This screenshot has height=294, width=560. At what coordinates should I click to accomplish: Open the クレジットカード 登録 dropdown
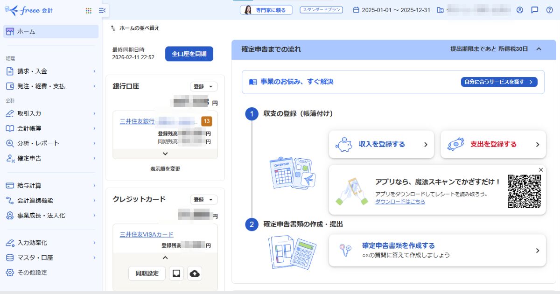click(x=203, y=199)
